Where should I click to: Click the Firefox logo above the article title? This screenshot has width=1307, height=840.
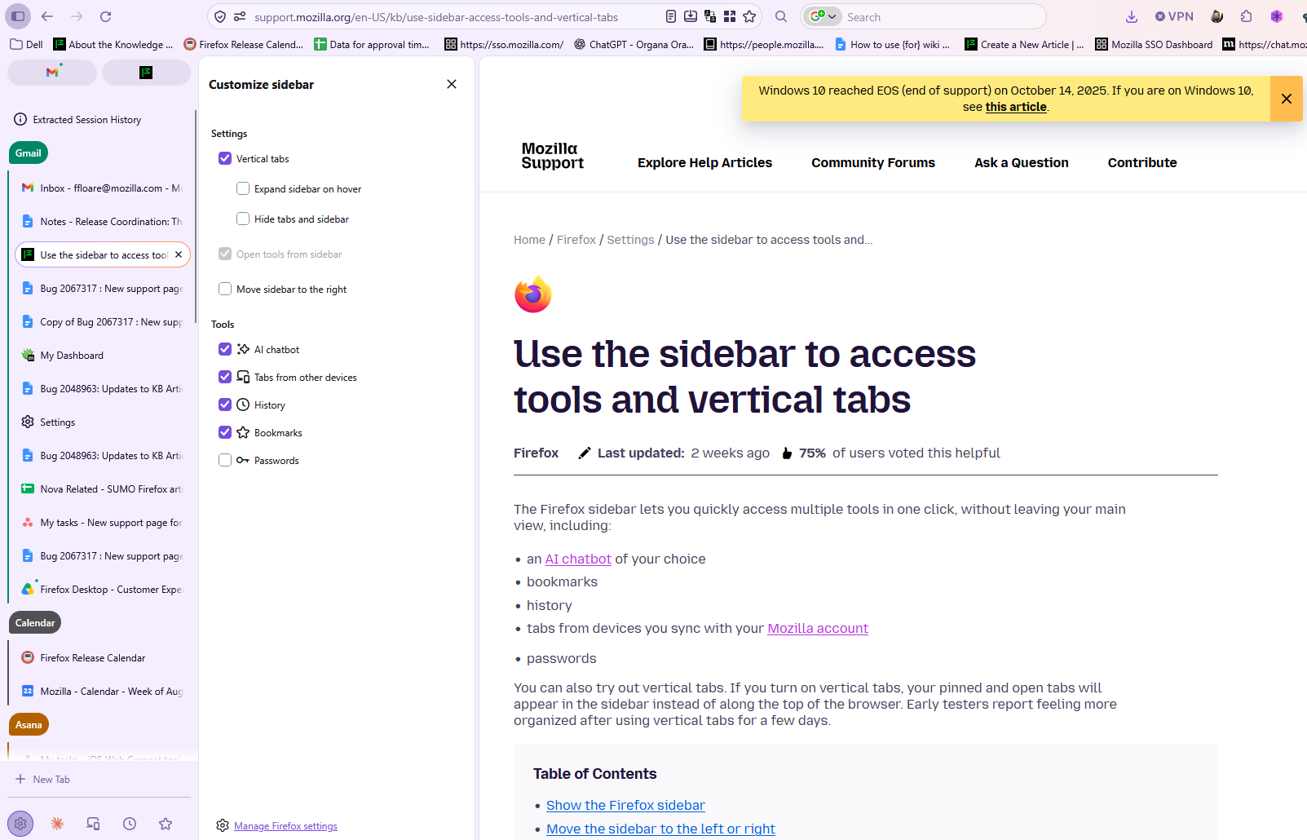click(x=533, y=294)
